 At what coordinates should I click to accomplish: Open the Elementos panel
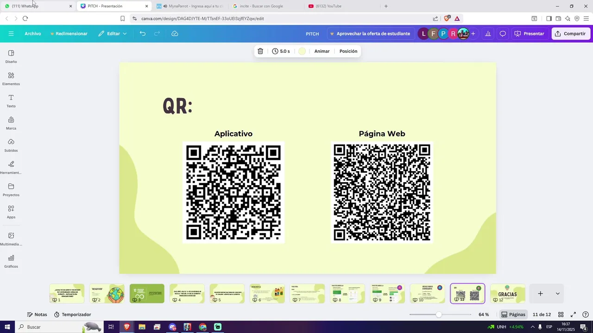coord(11,79)
